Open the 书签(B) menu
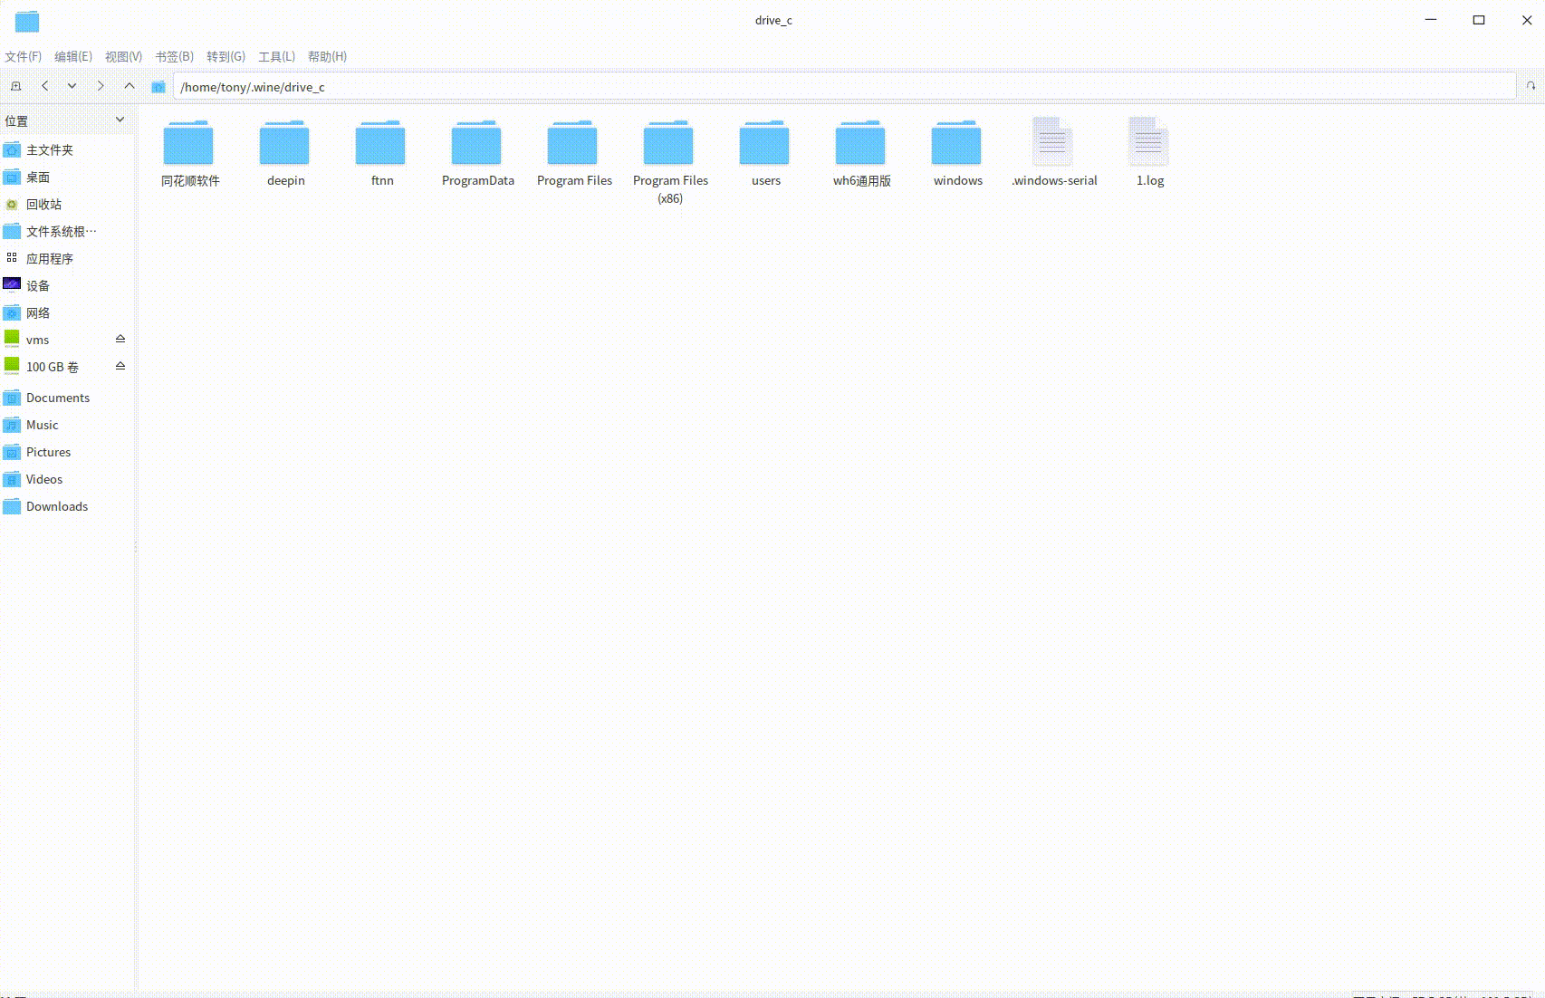1545x998 pixels. (x=175, y=56)
